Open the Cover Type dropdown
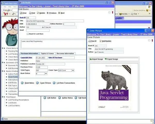The width and height of the screenshot is (155, 124). 73,71
